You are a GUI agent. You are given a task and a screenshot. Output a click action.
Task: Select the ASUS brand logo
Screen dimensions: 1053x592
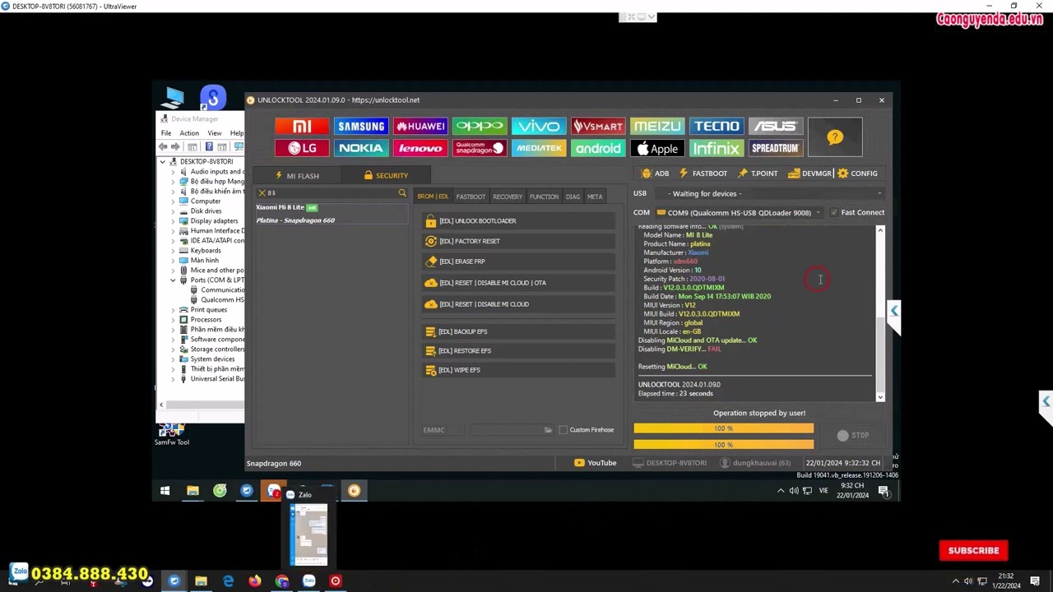(776, 126)
